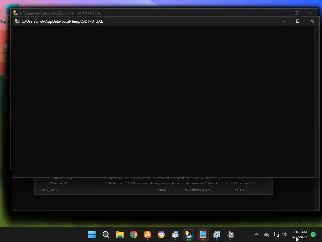The image size is (322, 242).
Task: Open the second installer taskbar icon right of Notepad
Action: point(216,234)
